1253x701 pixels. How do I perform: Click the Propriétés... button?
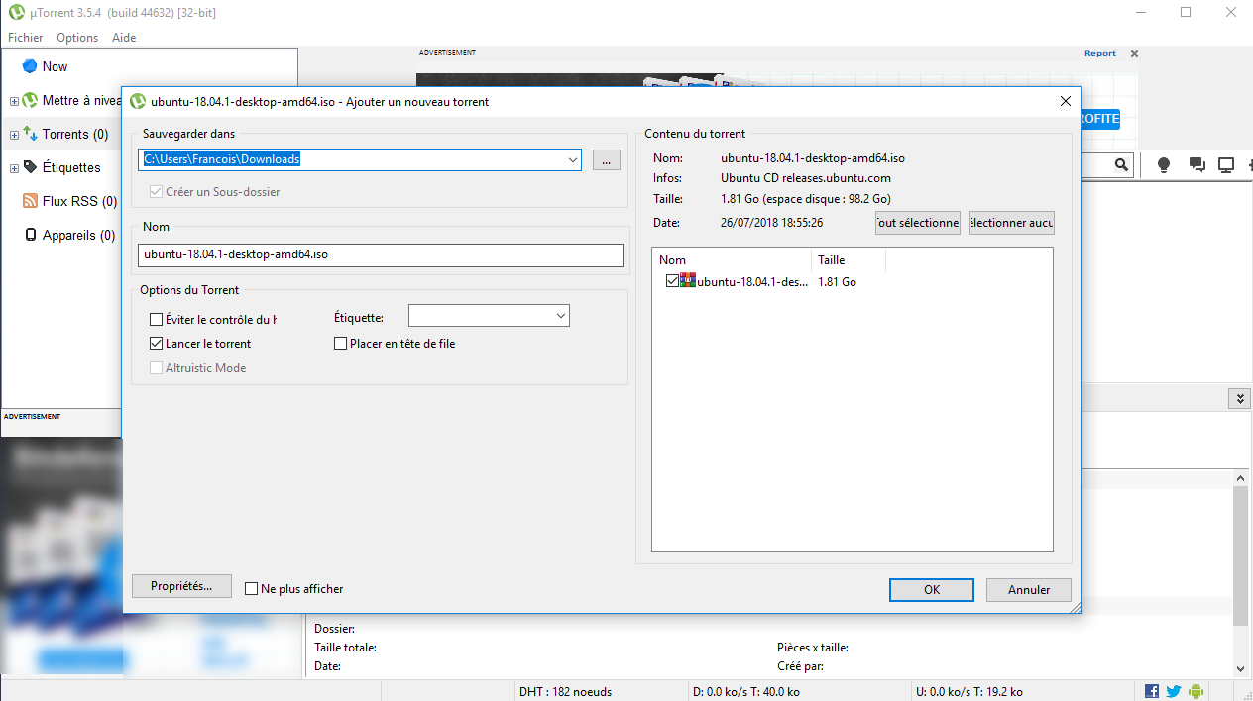tap(181, 586)
